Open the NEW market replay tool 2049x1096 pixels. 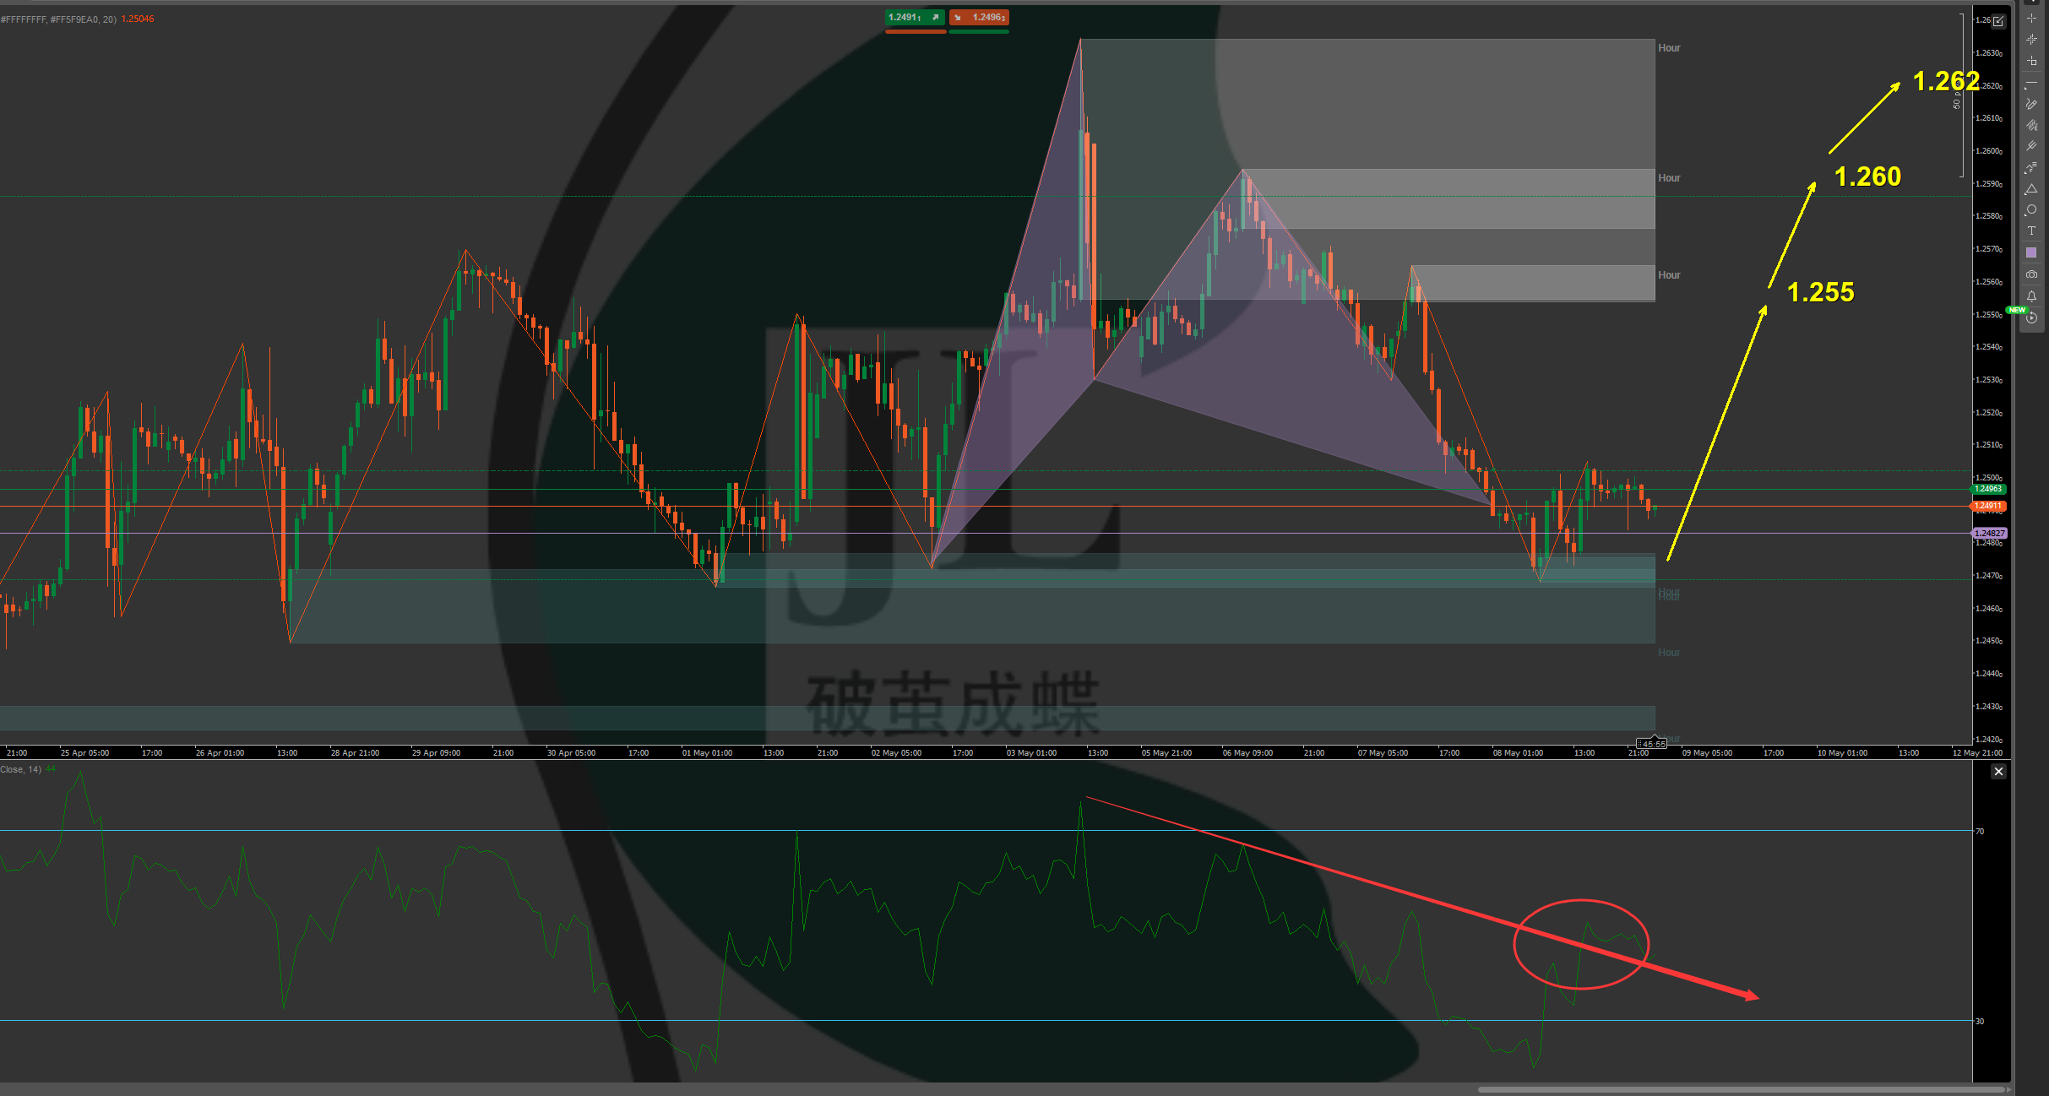click(x=2031, y=318)
